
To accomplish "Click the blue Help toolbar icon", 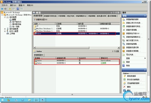I will (x=18, y=9).
